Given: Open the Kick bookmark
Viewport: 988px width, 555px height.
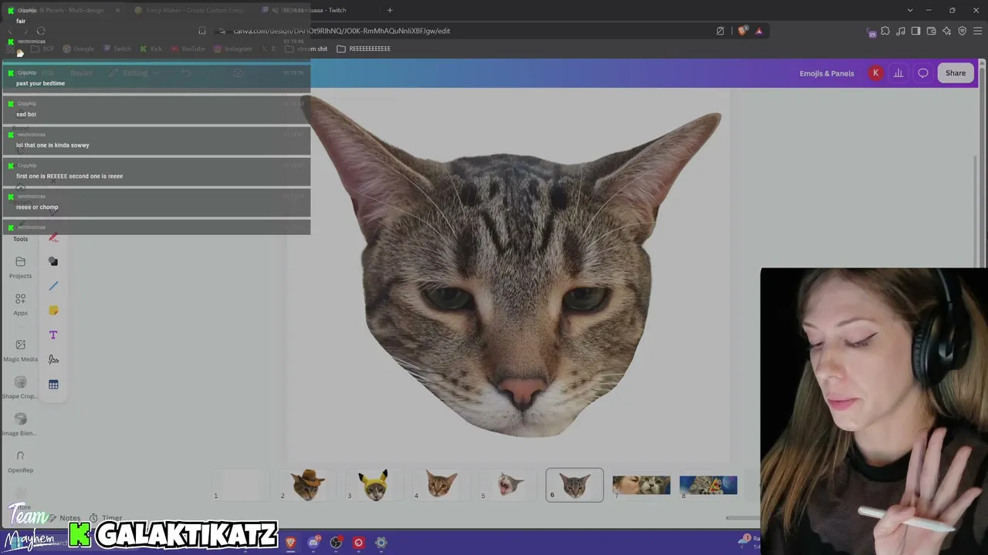Looking at the screenshot, I should click(151, 49).
